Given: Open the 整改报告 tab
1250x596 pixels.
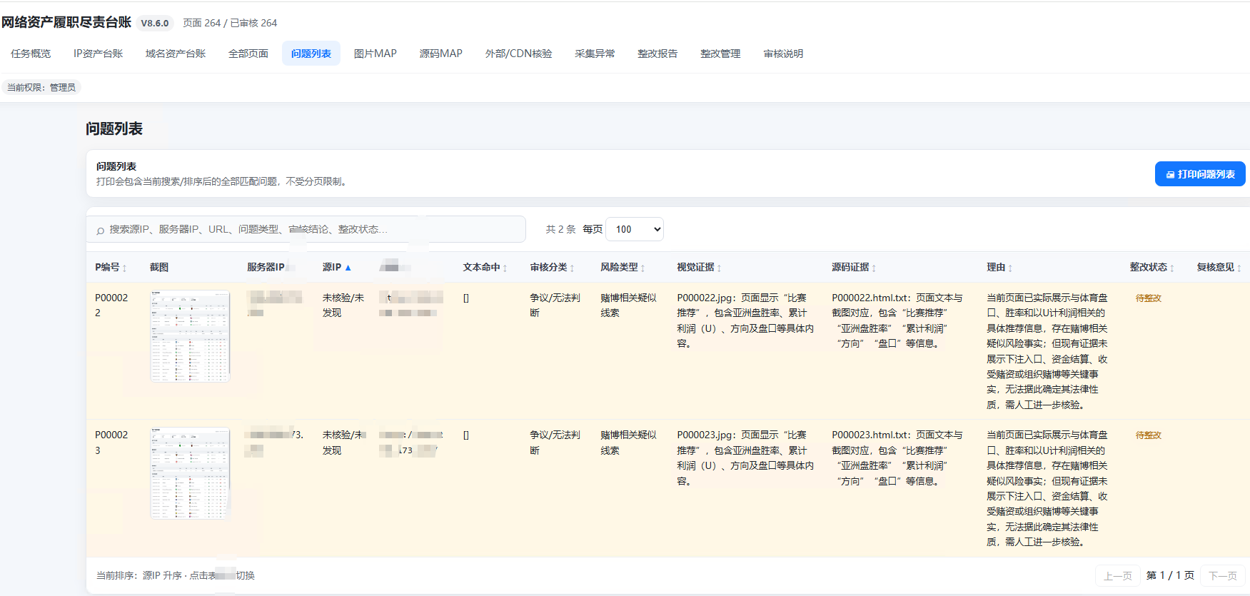Looking at the screenshot, I should [657, 54].
